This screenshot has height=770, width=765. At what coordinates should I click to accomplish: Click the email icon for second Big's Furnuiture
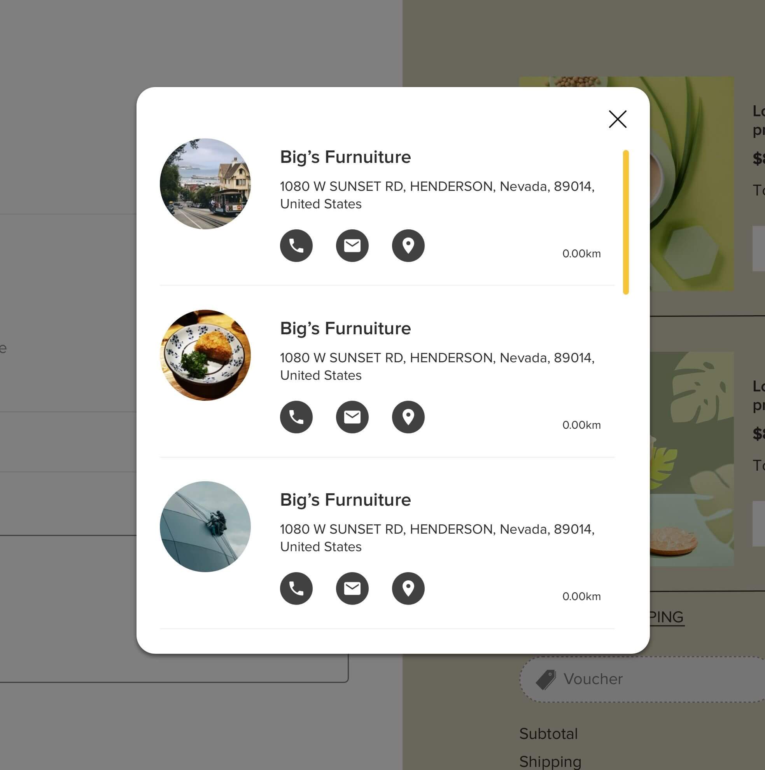point(351,417)
